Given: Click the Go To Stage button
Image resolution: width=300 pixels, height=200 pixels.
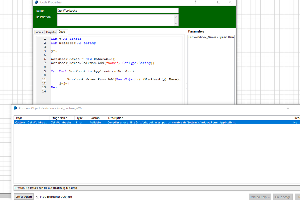Looking at the screenshot, I should (x=283, y=197).
